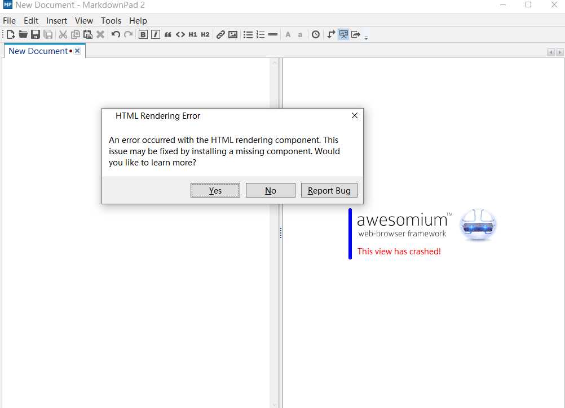Insert timestamp with the clock icon
The image size is (565, 408).
point(316,34)
